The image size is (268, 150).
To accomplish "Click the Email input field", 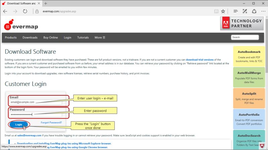I will pos(36,102).
